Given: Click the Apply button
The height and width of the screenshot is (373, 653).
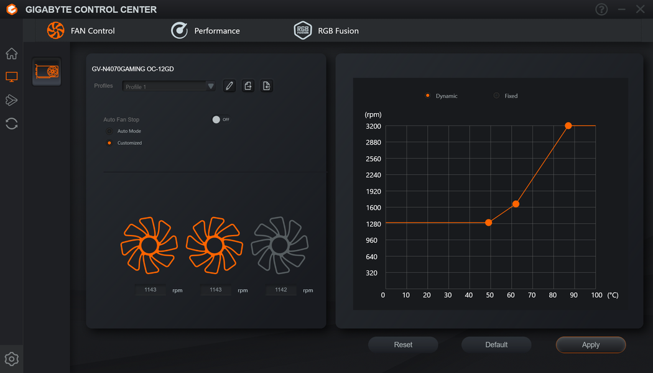Looking at the screenshot, I should pos(591,344).
